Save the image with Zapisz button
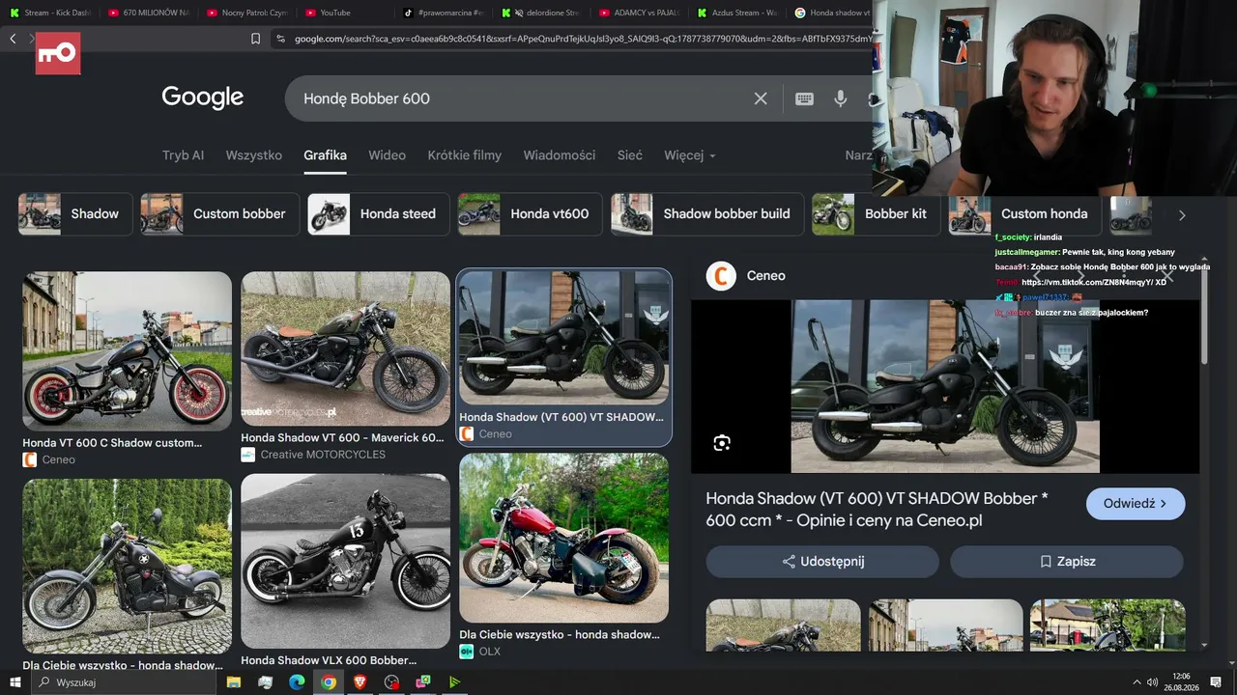Screen dimensions: 1237x695 1067,562
